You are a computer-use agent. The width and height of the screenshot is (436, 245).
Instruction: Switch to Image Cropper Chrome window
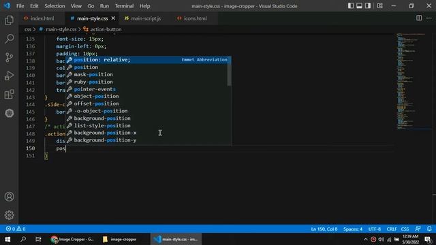[x=72, y=239]
